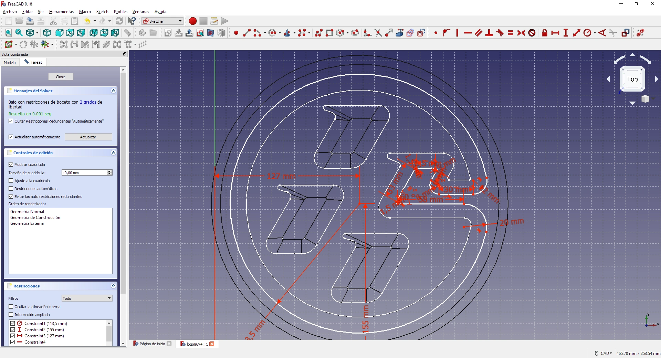Run the macro with the play arrow
The image size is (661, 358).
pos(225,21)
